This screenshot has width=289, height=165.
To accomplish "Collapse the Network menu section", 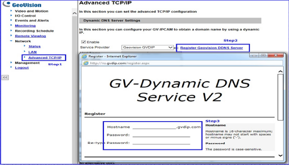I will coord(23,41).
